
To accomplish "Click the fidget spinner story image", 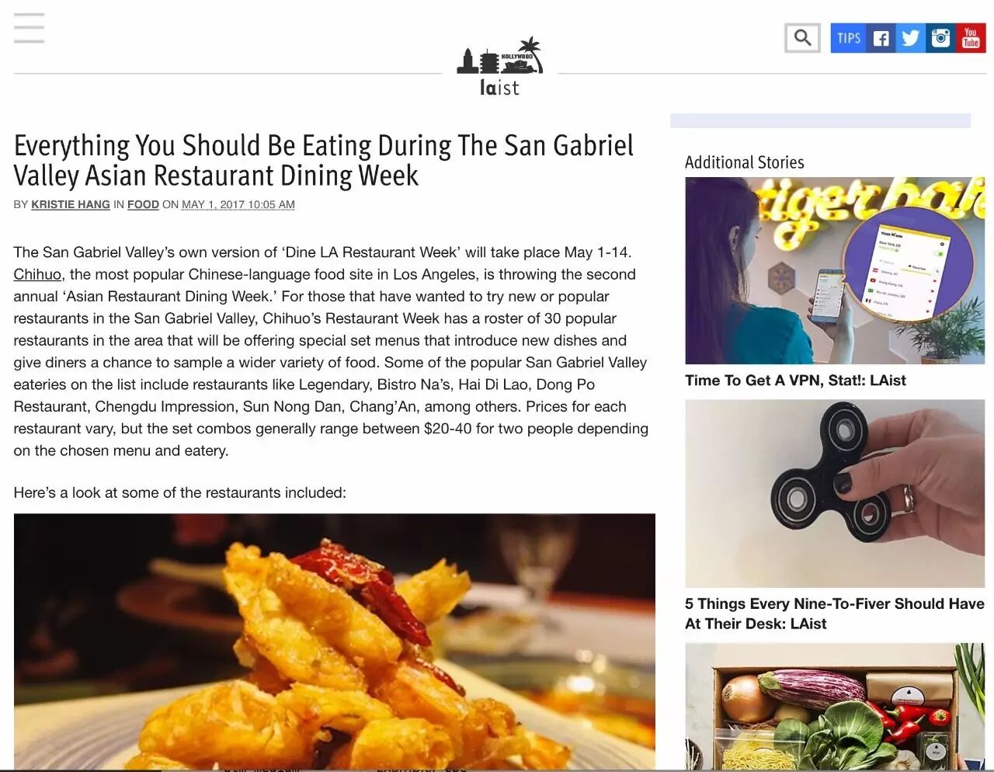I will (835, 493).
